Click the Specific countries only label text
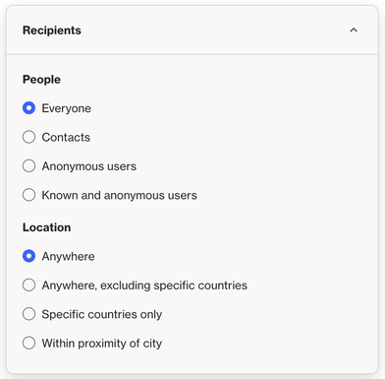 102,314
